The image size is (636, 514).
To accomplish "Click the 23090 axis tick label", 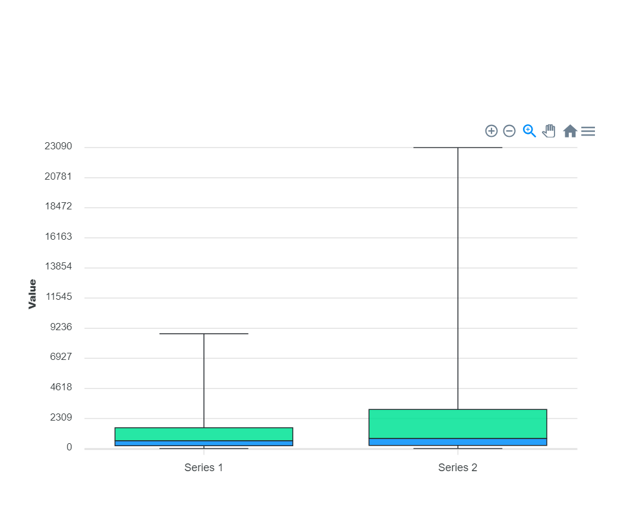I will point(58,146).
